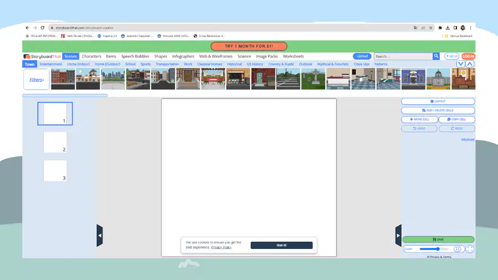Open the Web & Wireframes tab
The width and height of the screenshot is (498, 280).
(x=216, y=56)
